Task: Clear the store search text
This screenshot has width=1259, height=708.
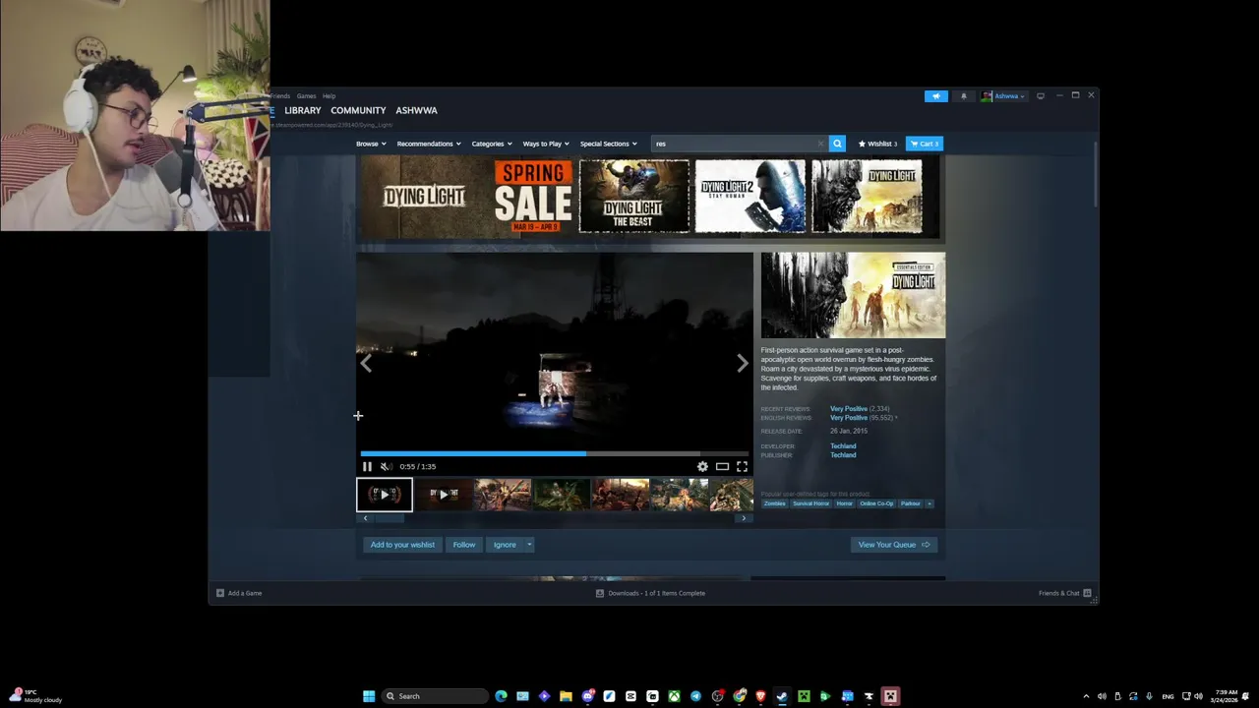Action: click(820, 144)
